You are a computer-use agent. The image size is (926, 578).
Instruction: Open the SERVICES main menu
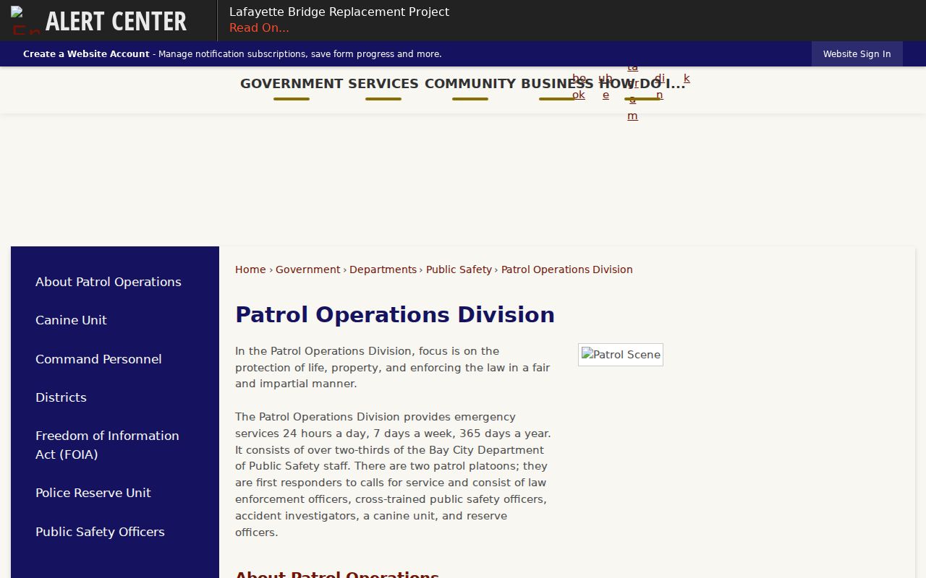(x=383, y=84)
